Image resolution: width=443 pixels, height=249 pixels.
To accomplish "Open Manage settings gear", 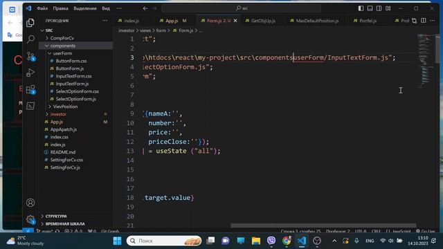I will pyautogui.click(x=30, y=219).
